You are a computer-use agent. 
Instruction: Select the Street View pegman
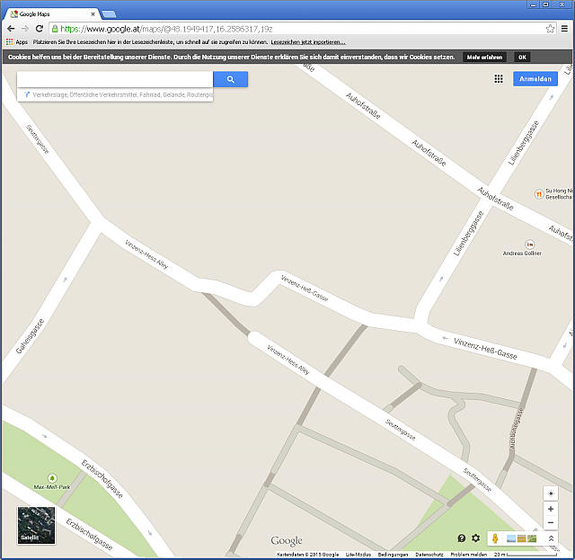coord(493,538)
